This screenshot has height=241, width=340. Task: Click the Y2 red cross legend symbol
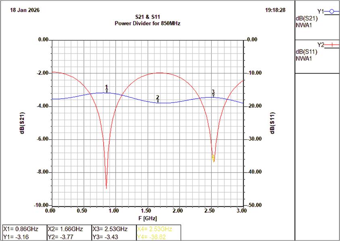pos(332,45)
